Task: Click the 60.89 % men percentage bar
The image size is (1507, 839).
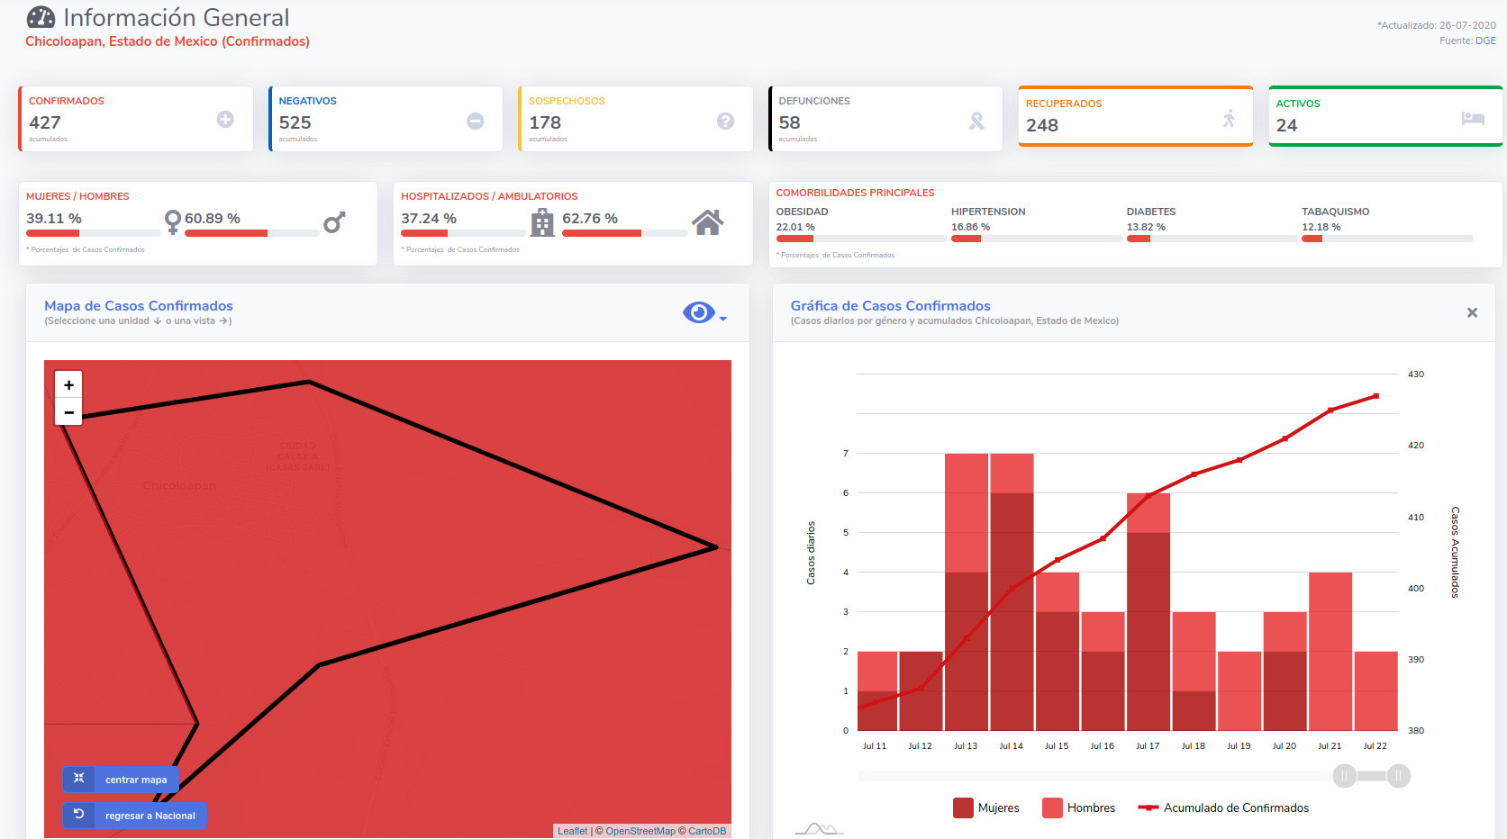Action: coord(252,233)
